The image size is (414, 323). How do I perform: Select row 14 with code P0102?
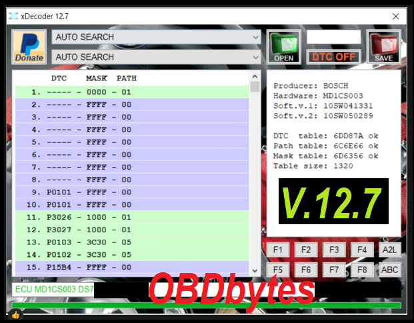[x=132, y=255]
